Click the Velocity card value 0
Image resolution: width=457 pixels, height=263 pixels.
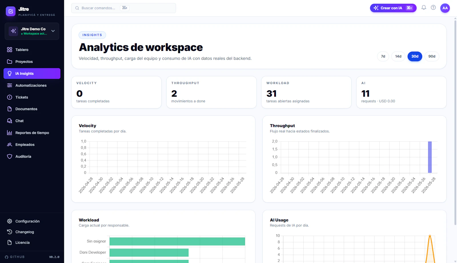[x=79, y=93]
